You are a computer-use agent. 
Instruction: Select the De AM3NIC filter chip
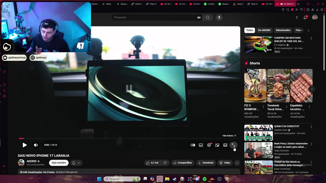click(x=264, y=30)
